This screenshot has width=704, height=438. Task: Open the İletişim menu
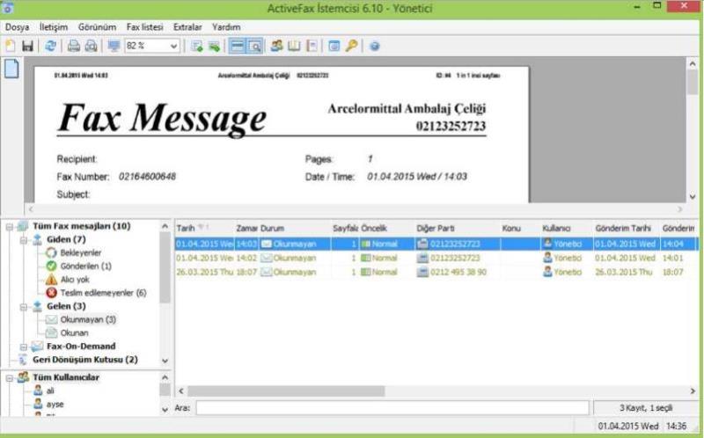(x=54, y=27)
